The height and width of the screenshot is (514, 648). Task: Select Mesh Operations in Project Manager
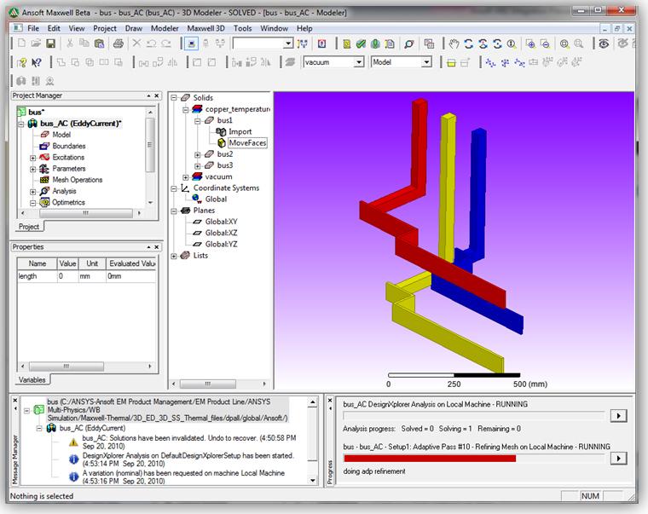[x=78, y=180]
